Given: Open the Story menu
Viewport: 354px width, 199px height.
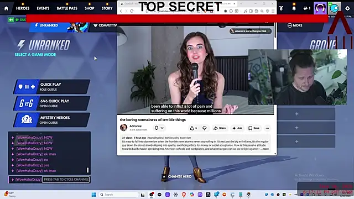Looking at the screenshot, I should click(x=107, y=8).
